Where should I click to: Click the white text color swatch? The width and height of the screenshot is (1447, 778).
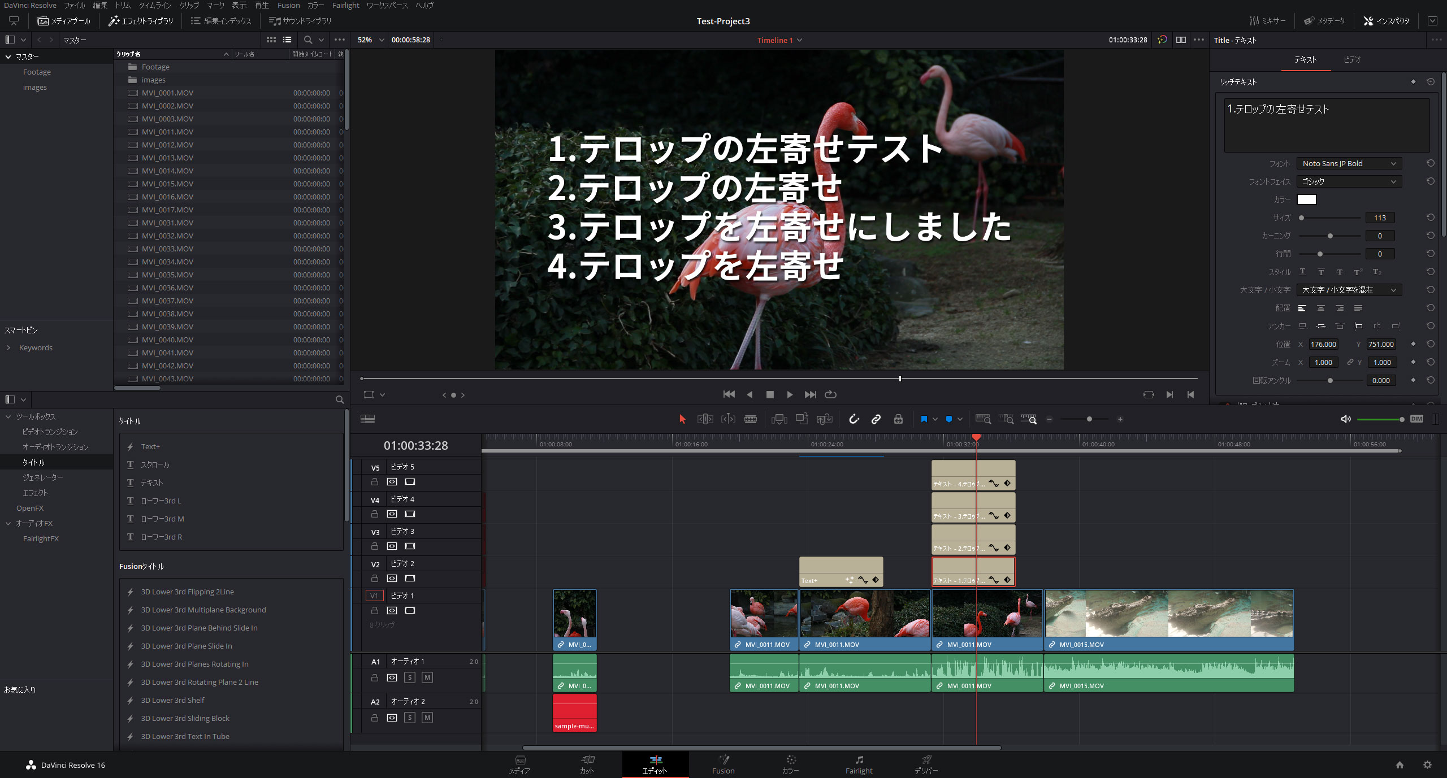pos(1306,199)
